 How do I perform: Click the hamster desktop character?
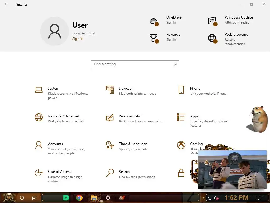click(258, 119)
